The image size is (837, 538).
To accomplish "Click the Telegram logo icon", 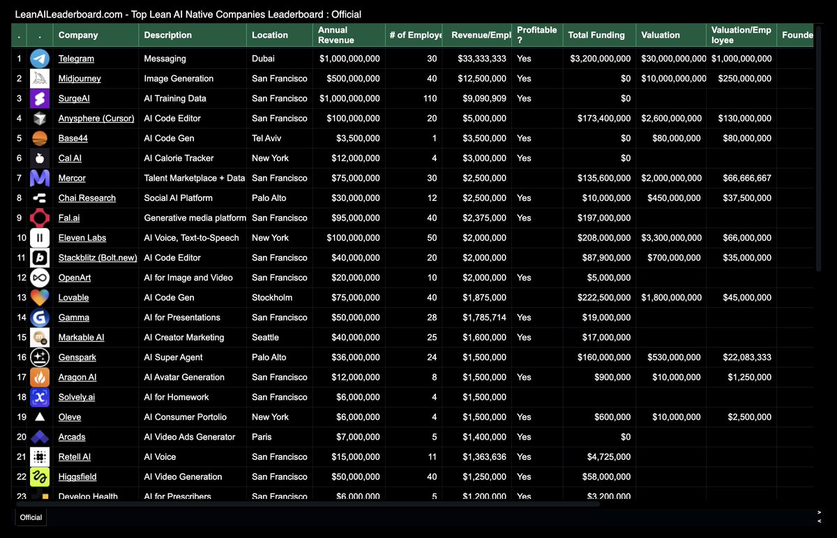I will coord(40,59).
